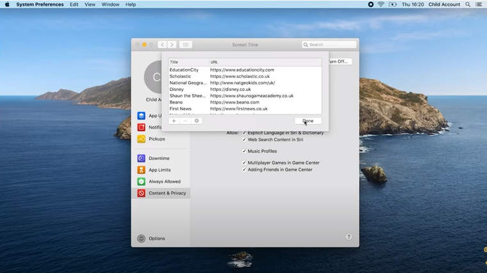487x273 pixels.
Task: Toggle Explicit Language in Siri & Dictionary
Action: [244, 133]
